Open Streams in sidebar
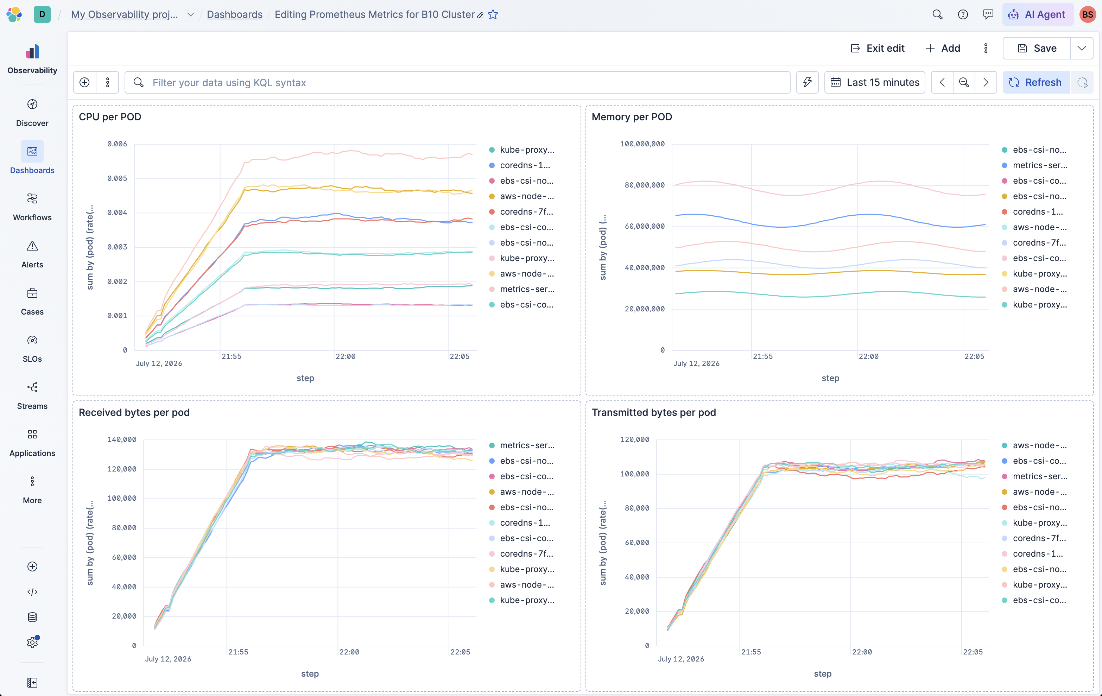1102x696 pixels. 32,396
